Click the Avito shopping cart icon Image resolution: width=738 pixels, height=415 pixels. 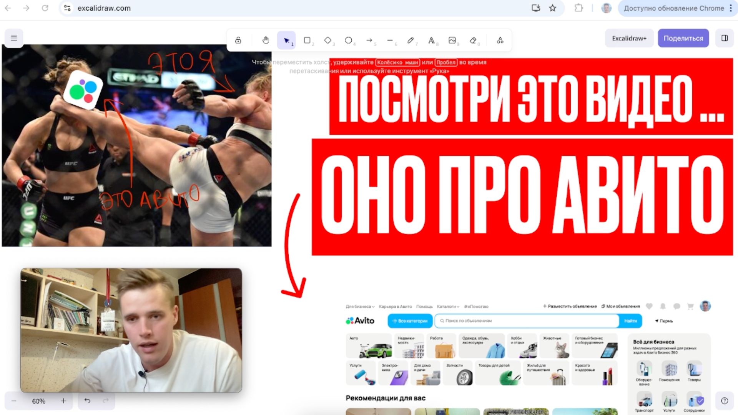690,306
